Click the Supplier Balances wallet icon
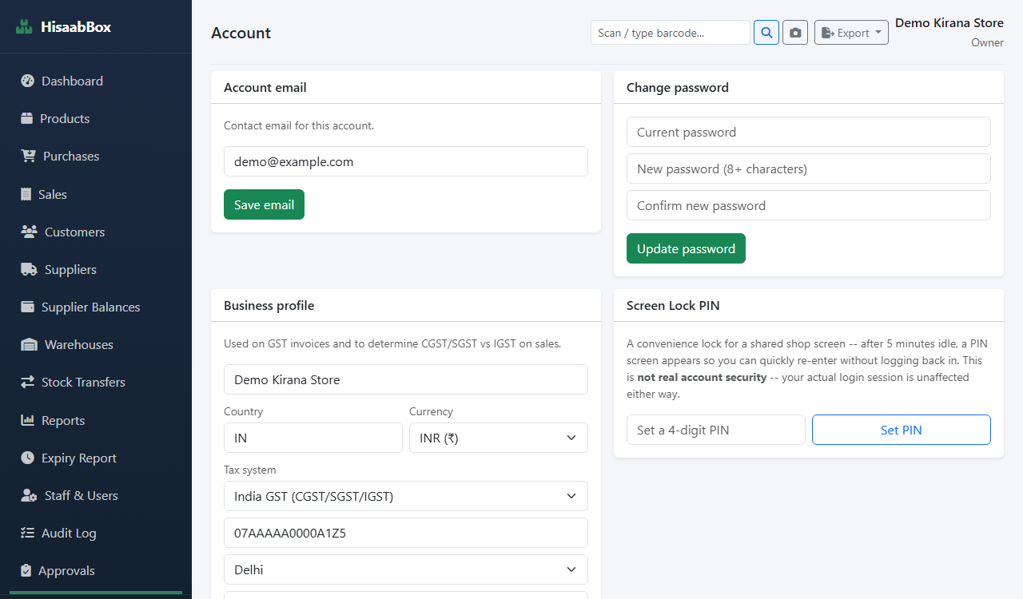The image size is (1023, 599). click(x=28, y=307)
